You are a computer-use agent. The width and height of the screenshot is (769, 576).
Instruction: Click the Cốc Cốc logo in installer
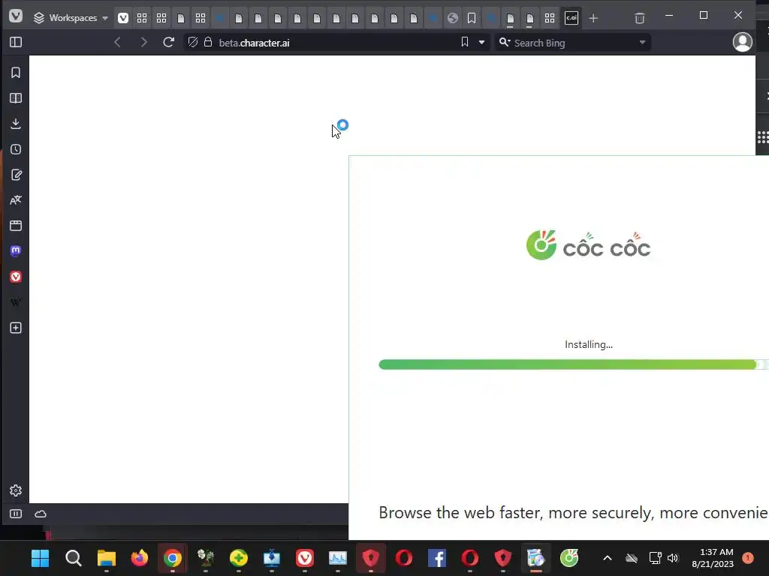588,245
